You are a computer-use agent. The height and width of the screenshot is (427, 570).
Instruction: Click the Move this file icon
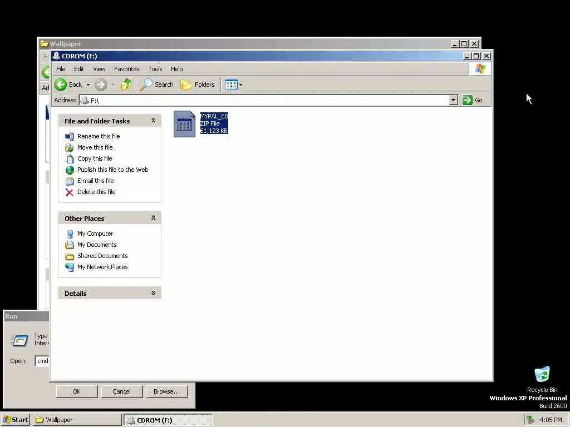coord(70,148)
